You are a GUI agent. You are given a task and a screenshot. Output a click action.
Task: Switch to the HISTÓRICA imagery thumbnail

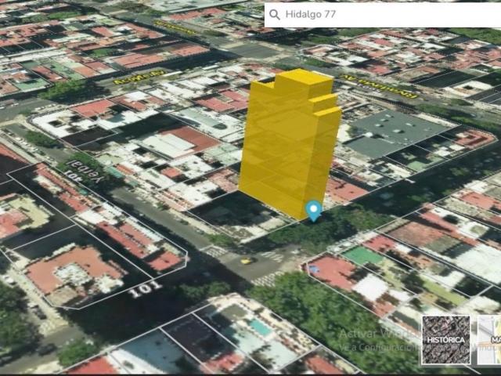[446, 340]
